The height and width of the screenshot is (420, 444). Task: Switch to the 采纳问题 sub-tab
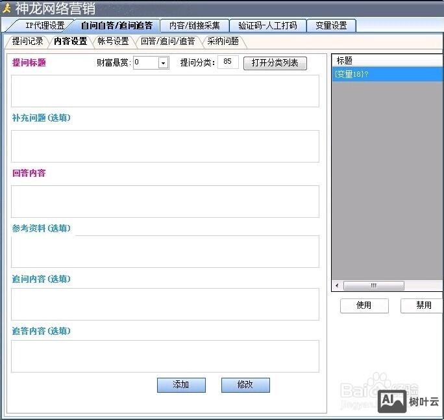[223, 42]
